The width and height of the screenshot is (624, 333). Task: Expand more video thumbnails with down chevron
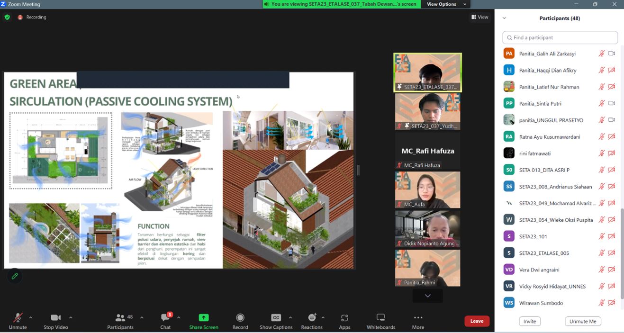pyautogui.click(x=427, y=296)
